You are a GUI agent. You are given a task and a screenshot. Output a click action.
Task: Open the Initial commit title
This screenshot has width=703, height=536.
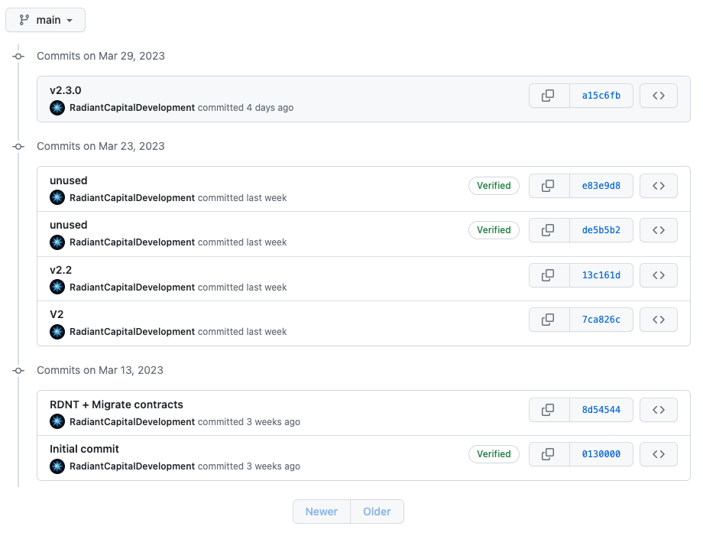point(84,449)
